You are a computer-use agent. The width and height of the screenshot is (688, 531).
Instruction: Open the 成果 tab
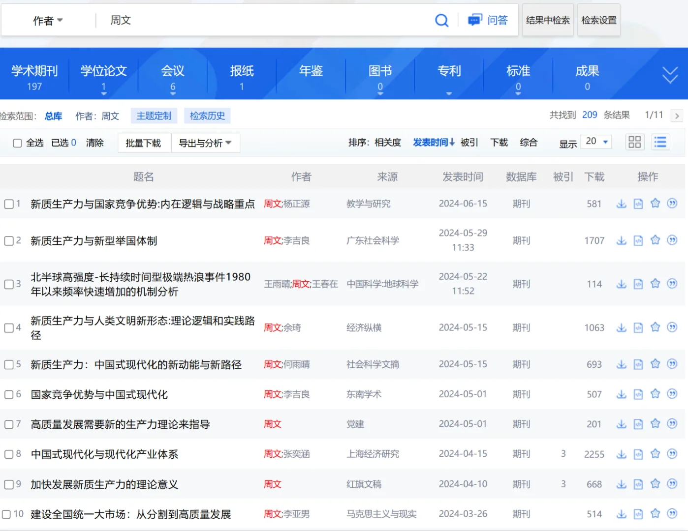(587, 77)
